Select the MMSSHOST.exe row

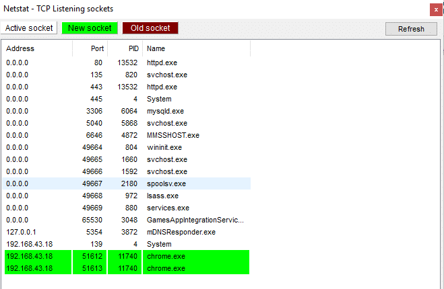(x=172, y=135)
